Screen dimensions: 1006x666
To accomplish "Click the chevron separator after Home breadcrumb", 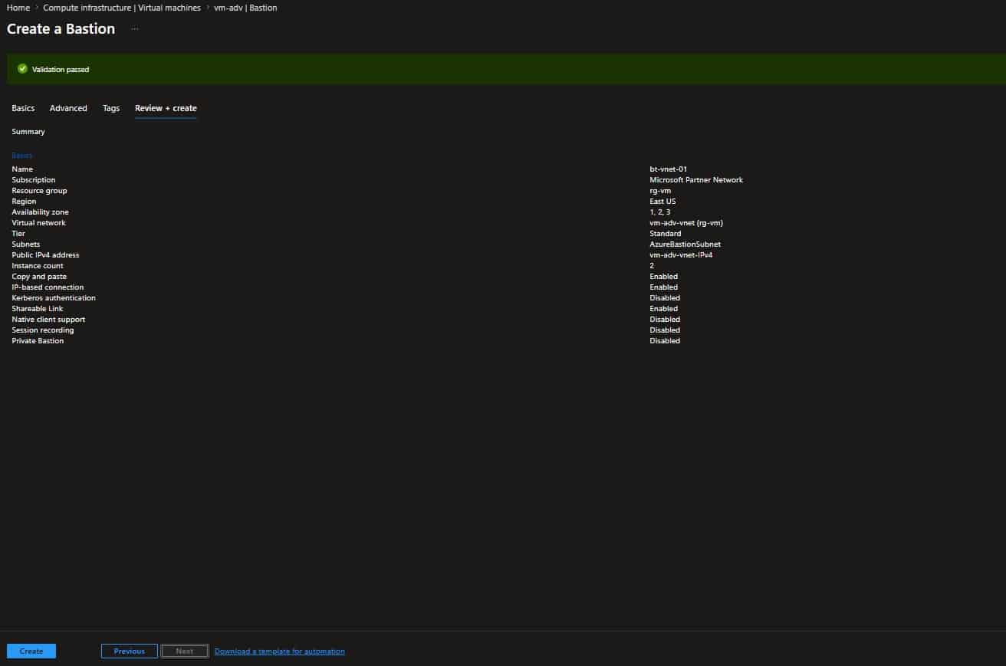I will coord(34,7).
